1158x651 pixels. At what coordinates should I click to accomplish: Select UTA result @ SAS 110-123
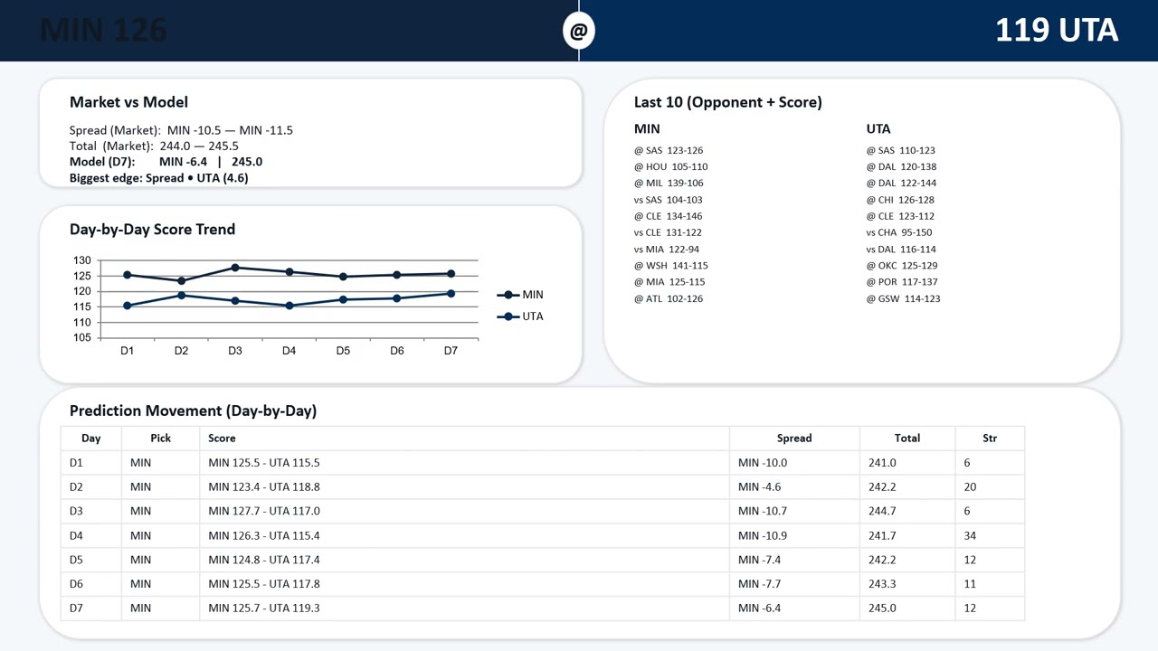pos(901,150)
